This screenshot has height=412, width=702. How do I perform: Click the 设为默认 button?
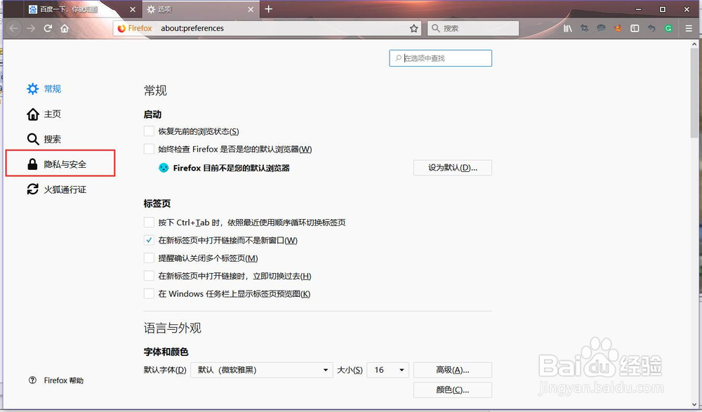pos(452,168)
